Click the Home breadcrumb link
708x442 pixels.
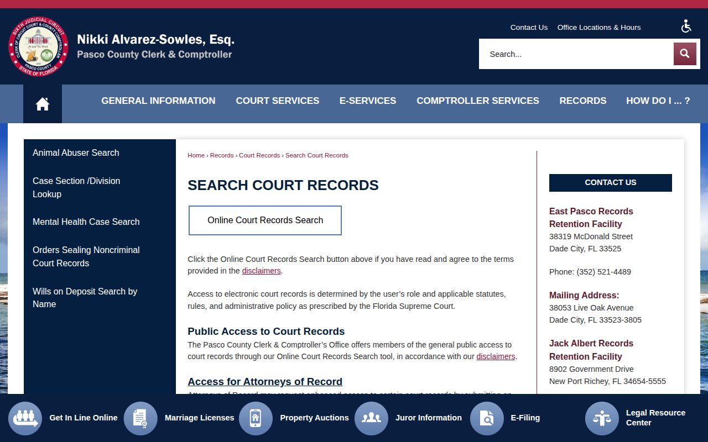click(x=196, y=155)
